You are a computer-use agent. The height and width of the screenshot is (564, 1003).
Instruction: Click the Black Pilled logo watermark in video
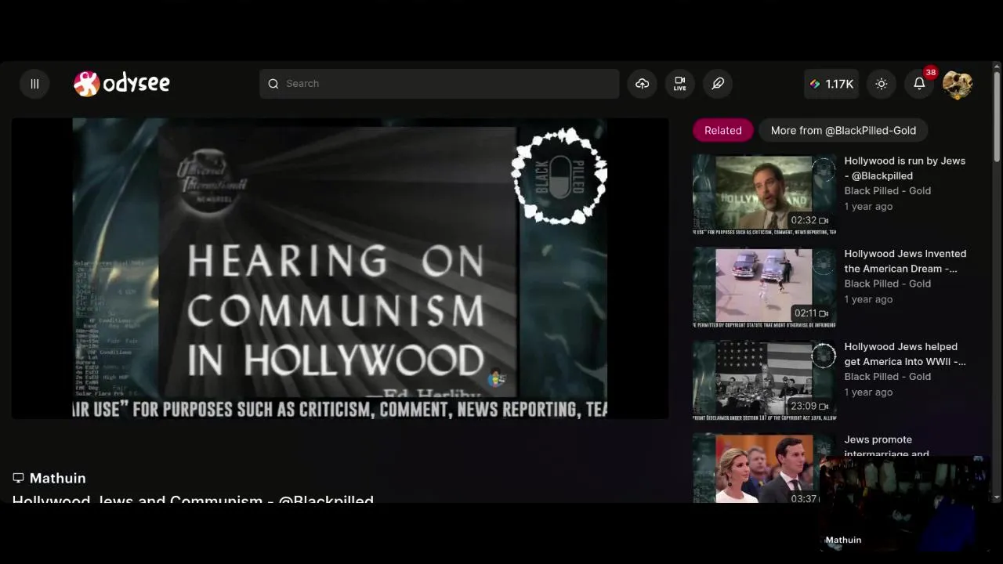tap(559, 176)
